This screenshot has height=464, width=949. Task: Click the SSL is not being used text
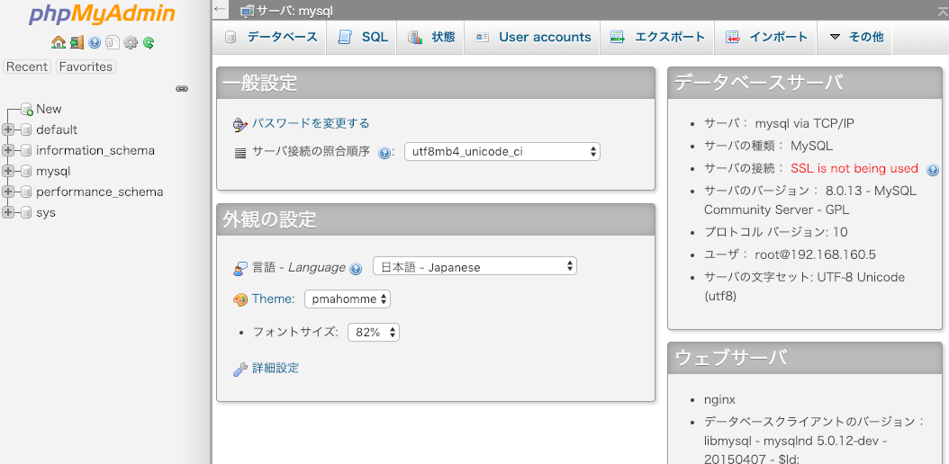[854, 168]
